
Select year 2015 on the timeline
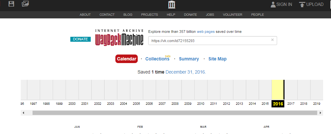pyautogui.click(x=265, y=103)
